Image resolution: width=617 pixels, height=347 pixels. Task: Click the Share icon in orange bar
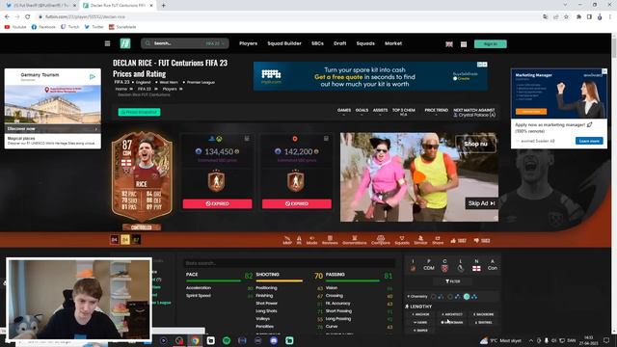[x=438, y=240]
